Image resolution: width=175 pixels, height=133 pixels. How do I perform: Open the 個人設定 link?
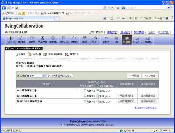(x=125, y=32)
